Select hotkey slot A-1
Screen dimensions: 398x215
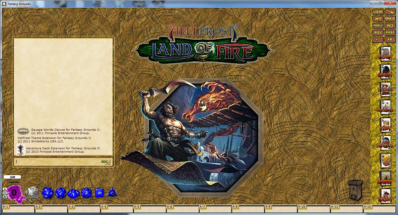18,209
